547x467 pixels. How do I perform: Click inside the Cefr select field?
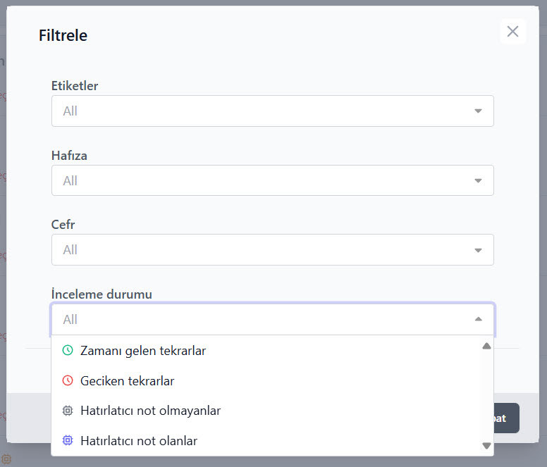coord(261,250)
